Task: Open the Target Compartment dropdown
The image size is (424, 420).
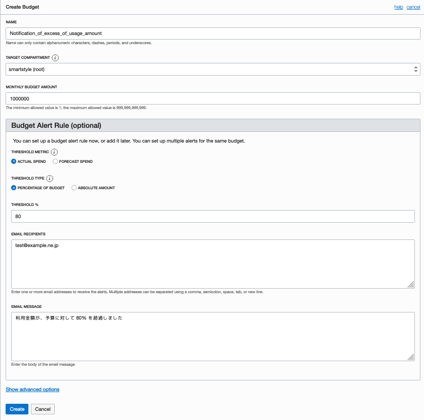Action: (x=213, y=69)
